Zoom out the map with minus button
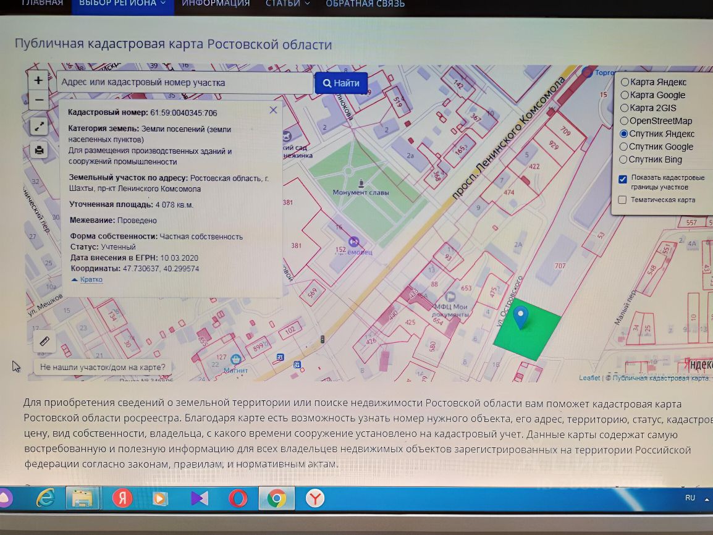 click(39, 99)
